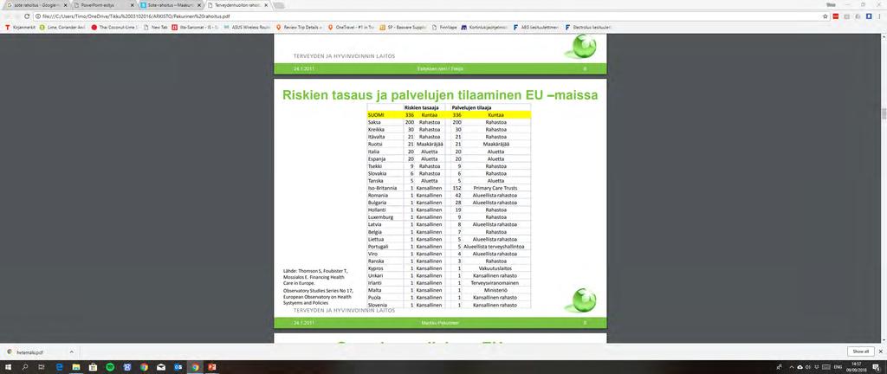This screenshot has height=374, width=887.
Task: Click the 'Riskien tasaaja' column header
Action: (421, 107)
